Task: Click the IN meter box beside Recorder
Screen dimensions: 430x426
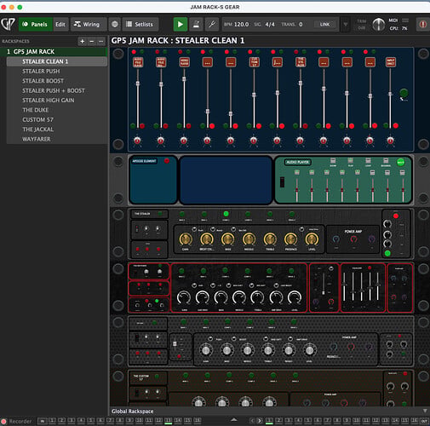Action: pos(43,421)
